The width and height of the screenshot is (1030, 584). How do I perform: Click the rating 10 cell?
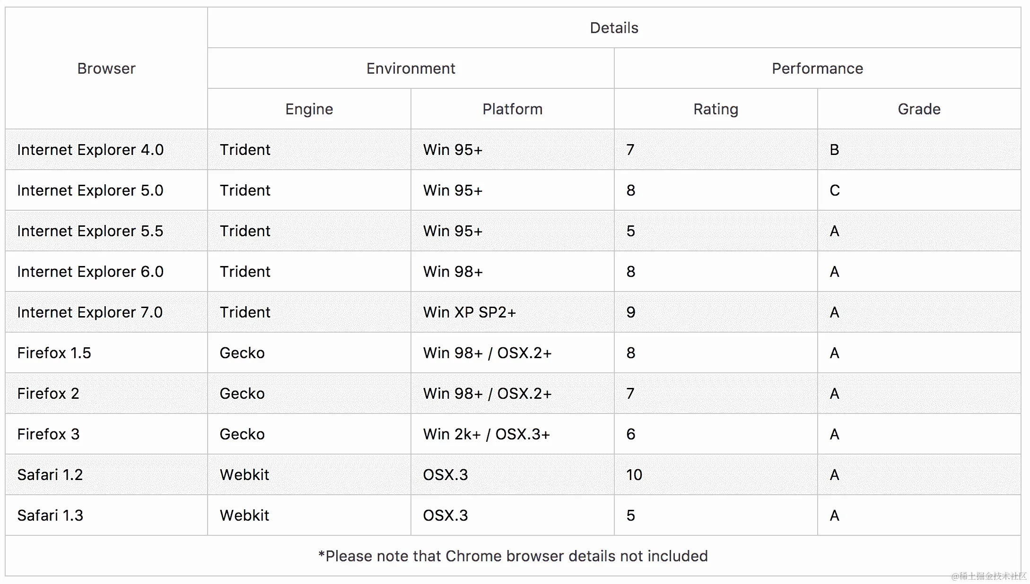coord(634,475)
